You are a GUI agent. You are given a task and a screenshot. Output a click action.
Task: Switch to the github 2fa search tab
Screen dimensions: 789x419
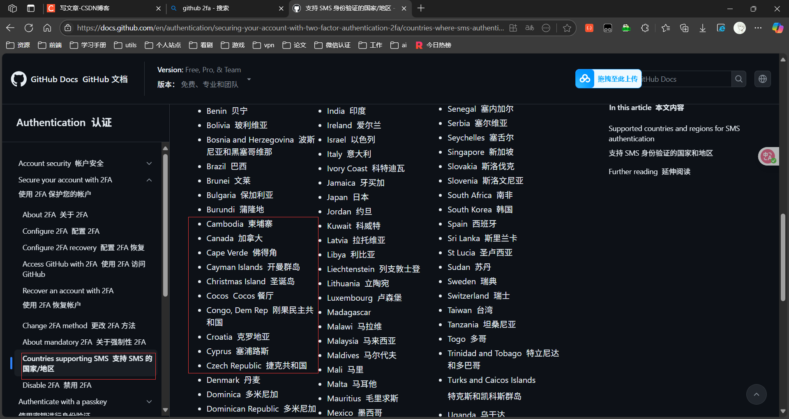click(x=227, y=8)
